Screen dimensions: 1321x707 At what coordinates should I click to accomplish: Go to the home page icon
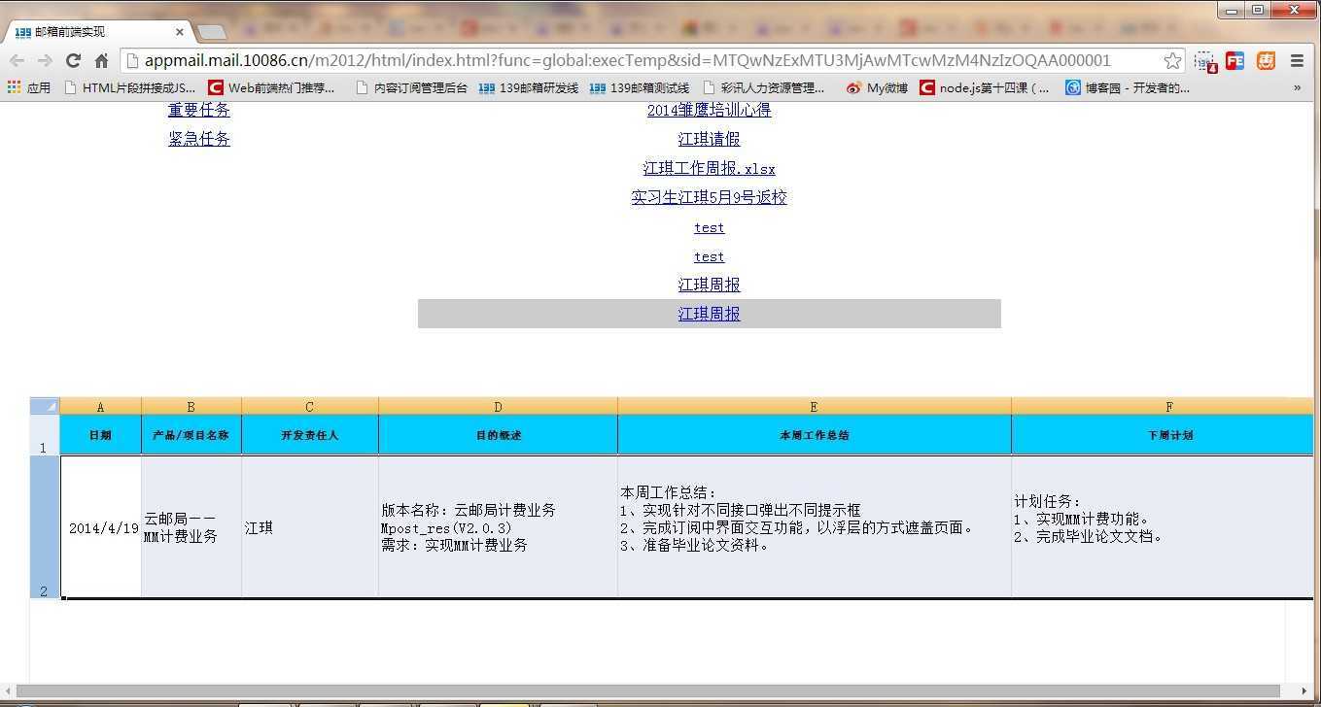(x=101, y=60)
